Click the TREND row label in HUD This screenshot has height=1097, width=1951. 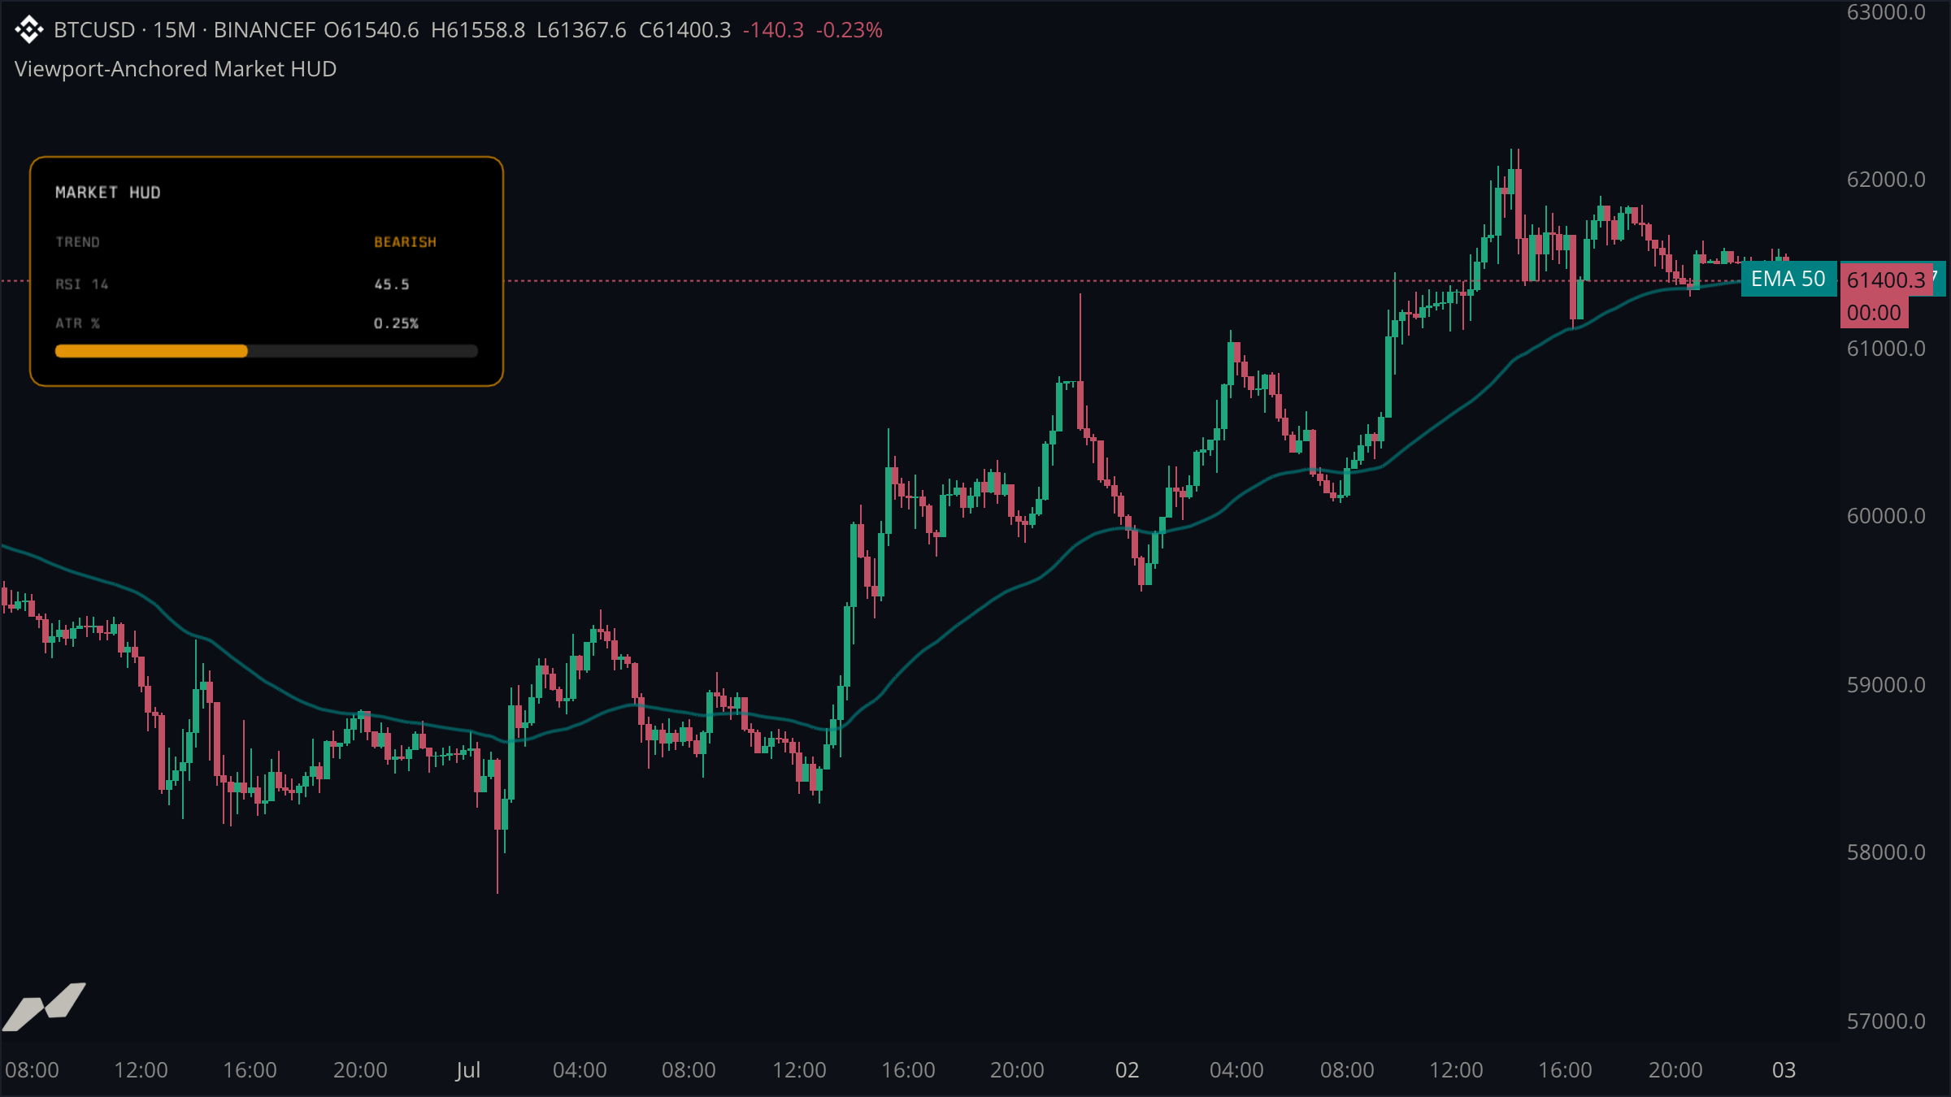coord(77,242)
